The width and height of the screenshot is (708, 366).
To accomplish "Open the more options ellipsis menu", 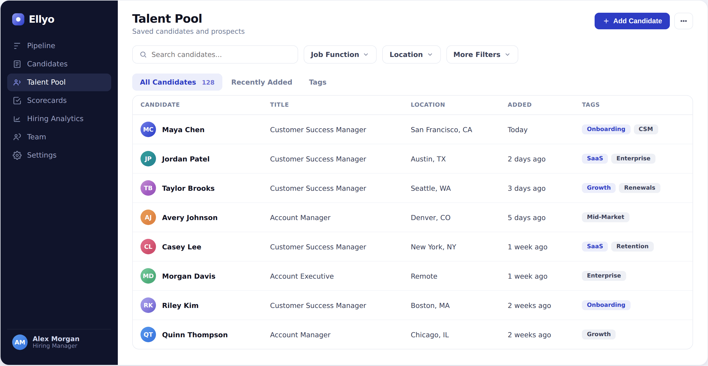I will pos(683,21).
